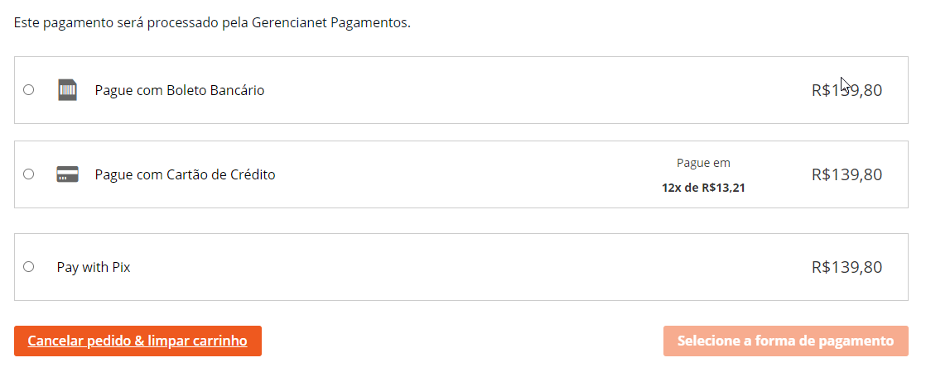Select the Boleto Bancário radio button
926x372 pixels.
29,90
